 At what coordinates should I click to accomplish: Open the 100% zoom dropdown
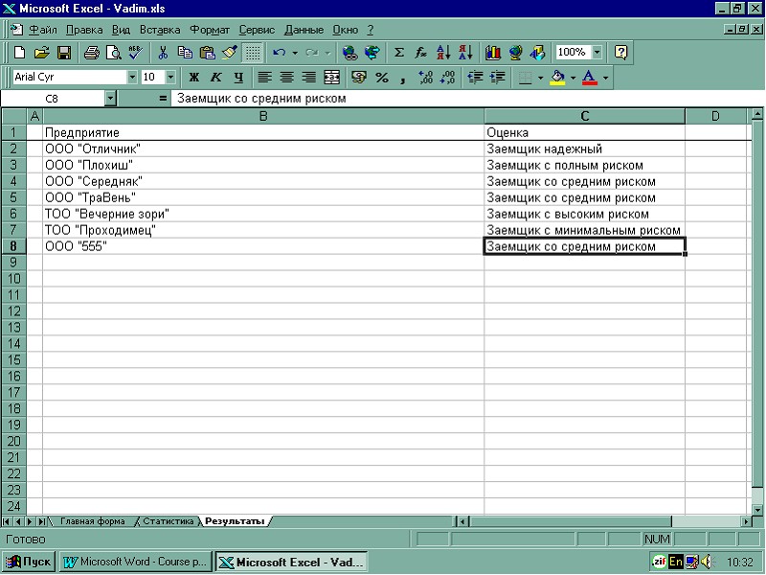tap(598, 53)
